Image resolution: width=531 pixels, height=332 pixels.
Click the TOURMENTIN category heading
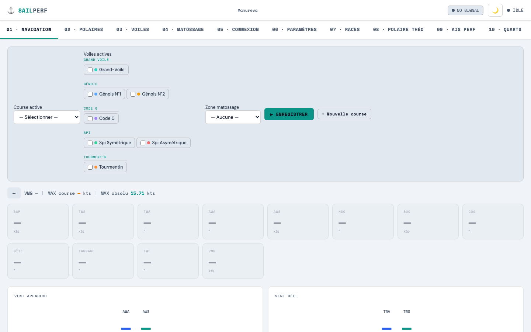[95, 157]
